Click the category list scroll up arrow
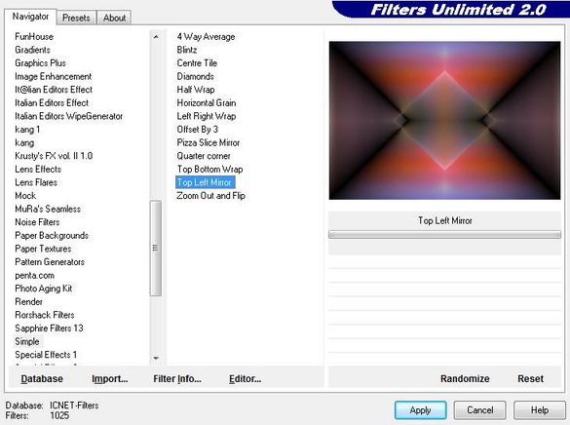Viewport: 570px width, 425px height. (156, 37)
